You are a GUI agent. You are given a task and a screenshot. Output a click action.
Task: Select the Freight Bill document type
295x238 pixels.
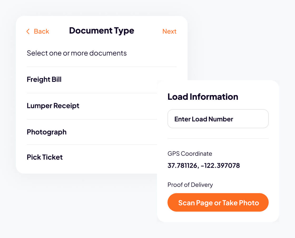44,79
